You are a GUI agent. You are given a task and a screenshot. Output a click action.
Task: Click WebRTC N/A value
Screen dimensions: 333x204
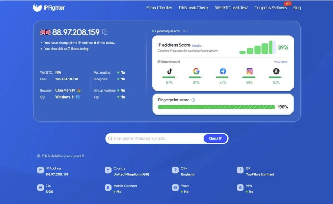tap(58, 72)
